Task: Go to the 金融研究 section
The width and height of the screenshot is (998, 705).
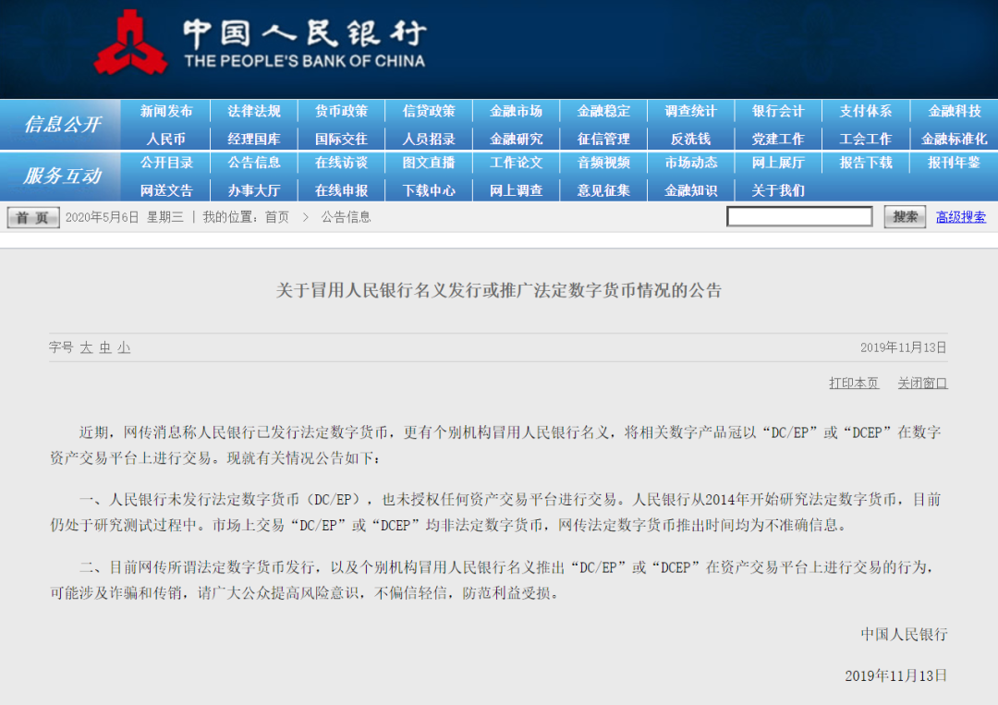Action: pos(517,139)
